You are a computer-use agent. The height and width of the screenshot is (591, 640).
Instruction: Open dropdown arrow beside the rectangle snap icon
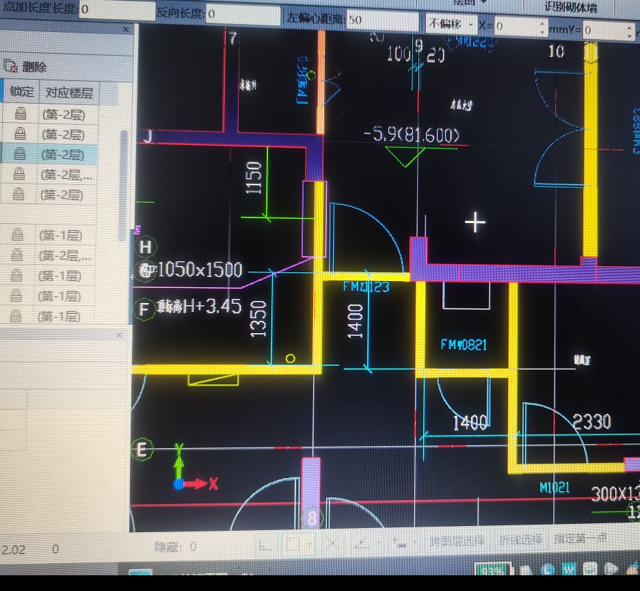310,543
